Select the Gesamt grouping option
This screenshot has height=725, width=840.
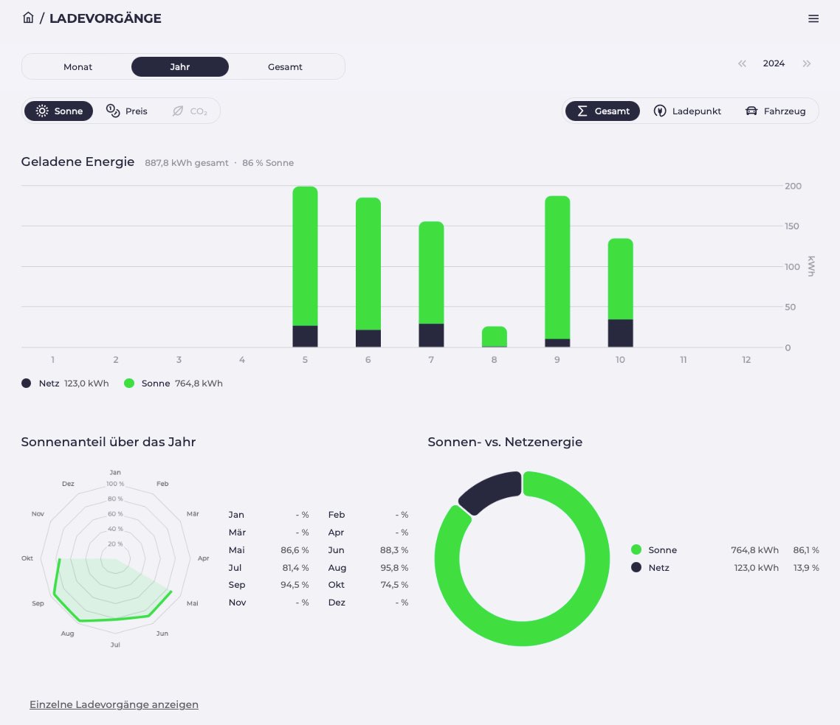click(602, 111)
